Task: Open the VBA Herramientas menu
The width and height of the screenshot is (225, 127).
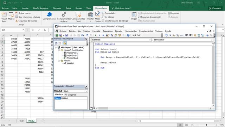Action: [130, 31]
